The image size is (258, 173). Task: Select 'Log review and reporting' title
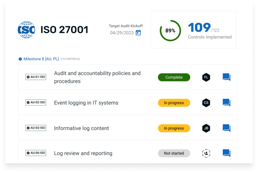point(83,153)
